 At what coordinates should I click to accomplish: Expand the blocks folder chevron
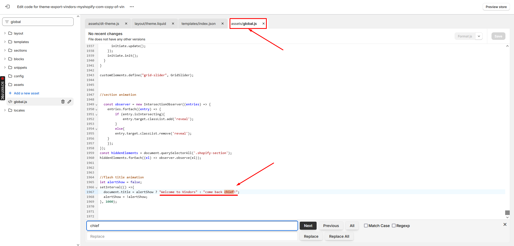point(5,59)
